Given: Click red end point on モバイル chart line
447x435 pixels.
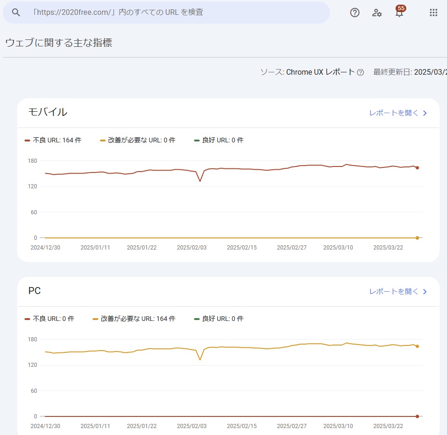Looking at the screenshot, I should coord(417,168).
